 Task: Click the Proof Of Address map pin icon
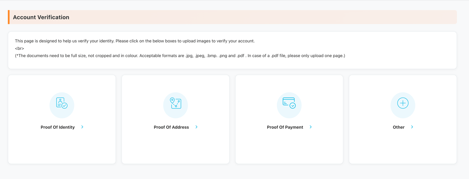(x=176, y=103)
